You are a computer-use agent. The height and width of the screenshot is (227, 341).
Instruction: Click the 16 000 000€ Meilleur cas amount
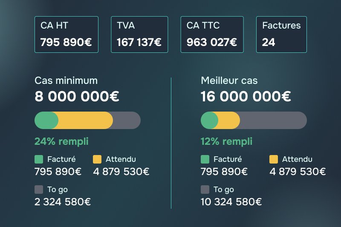tap(246, 96)
